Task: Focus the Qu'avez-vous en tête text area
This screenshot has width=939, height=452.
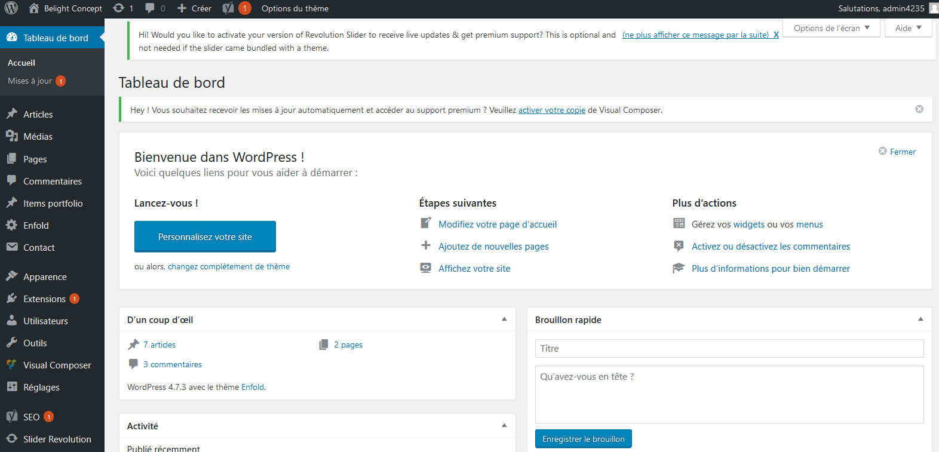Action: [x=729, y=395]
